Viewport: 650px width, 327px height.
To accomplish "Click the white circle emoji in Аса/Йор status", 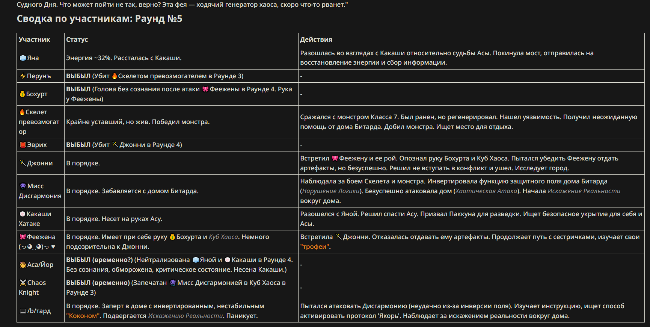I will click(x=227, y=260).
